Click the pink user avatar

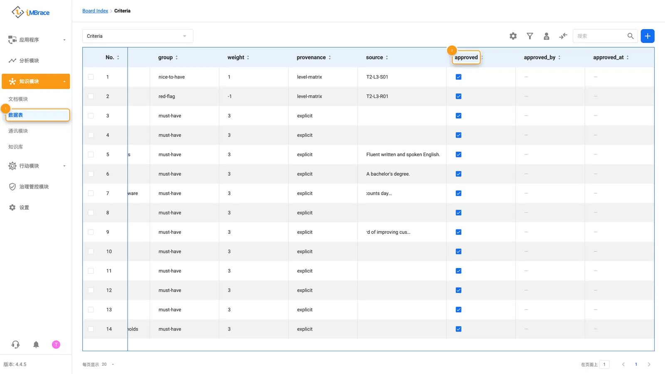pyautogui.click(x=56, y=344)
